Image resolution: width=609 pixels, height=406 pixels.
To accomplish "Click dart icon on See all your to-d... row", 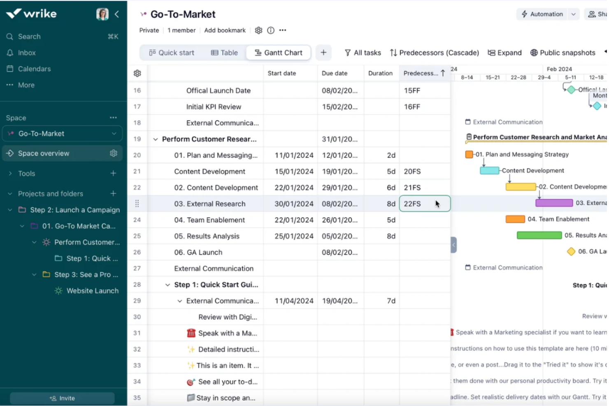I will click(191, 382).
